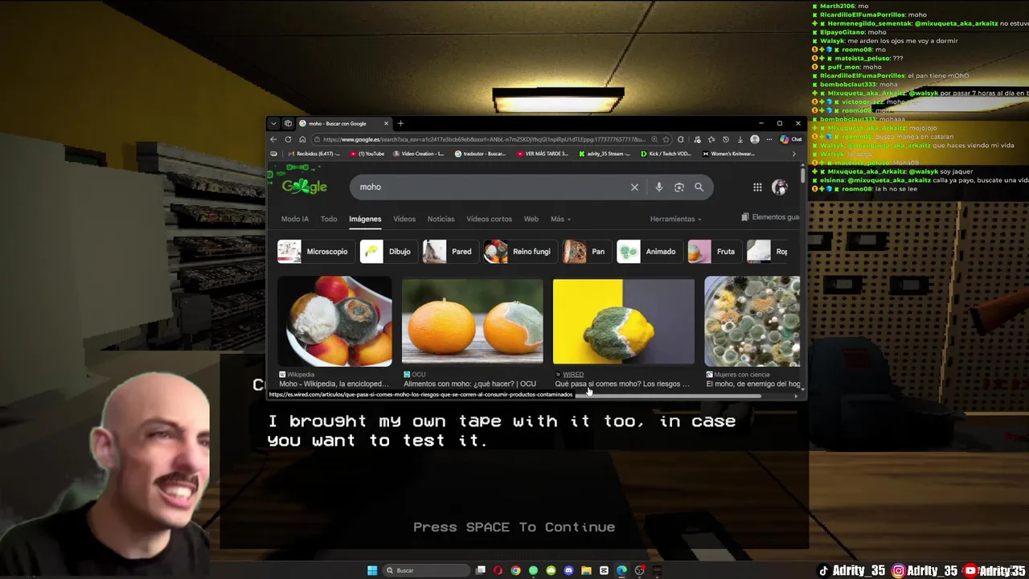Submit search with the magnifier icon
The image size is (1029, 579).
coord(699,187)
